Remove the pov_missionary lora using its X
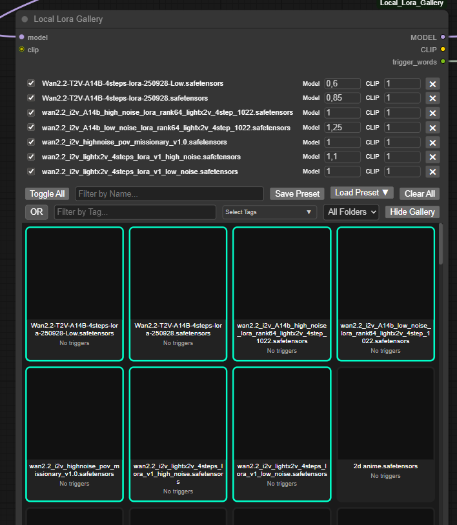This screenshot has width=457, height=525. [x=432, y=143]
